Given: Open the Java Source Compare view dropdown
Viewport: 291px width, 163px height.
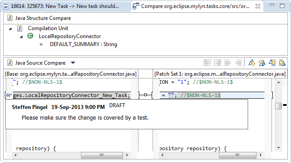Looking at the screenshot, I should click(x=73, y=63).
